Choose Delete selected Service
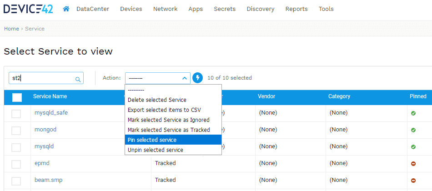Image resolution: width=432 pixels, height=191 pixels. pos(173,100)
